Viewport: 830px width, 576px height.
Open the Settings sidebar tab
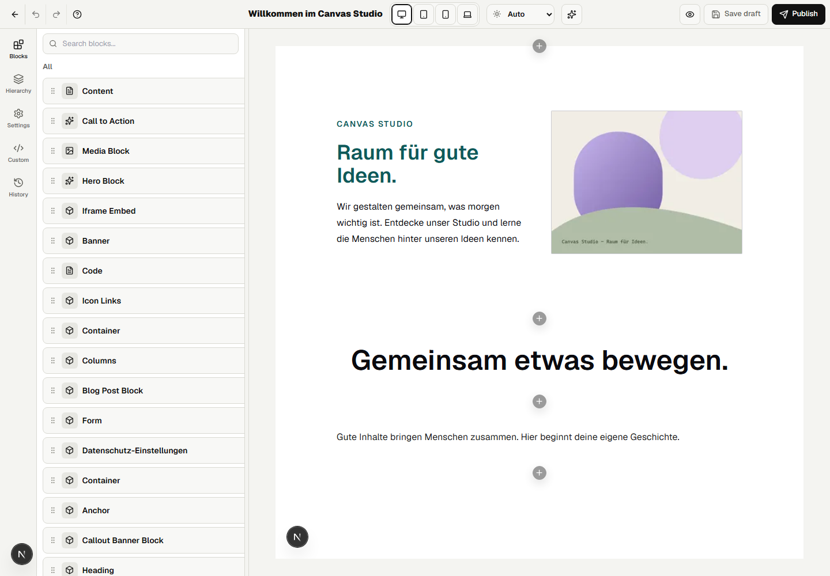point(18,118)
